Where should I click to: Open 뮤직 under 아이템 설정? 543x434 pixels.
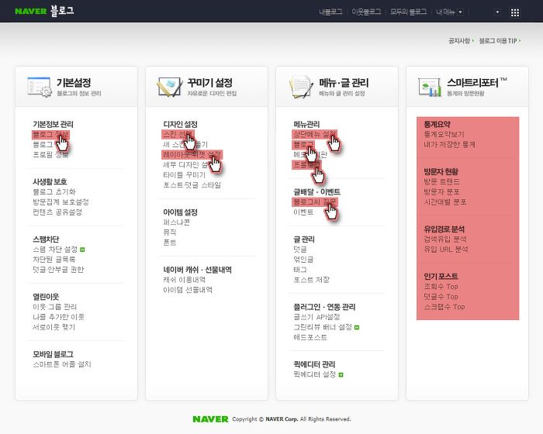(170, 232)
